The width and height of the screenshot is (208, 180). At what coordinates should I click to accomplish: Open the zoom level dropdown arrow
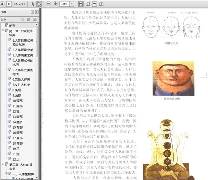(72, 4)
